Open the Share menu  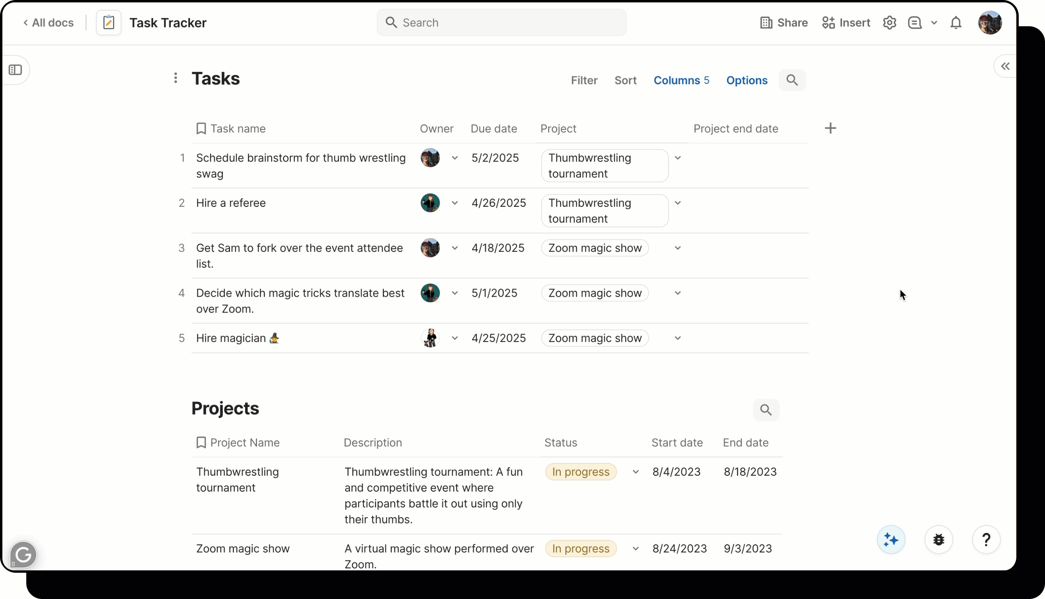(x=784, y=23)
